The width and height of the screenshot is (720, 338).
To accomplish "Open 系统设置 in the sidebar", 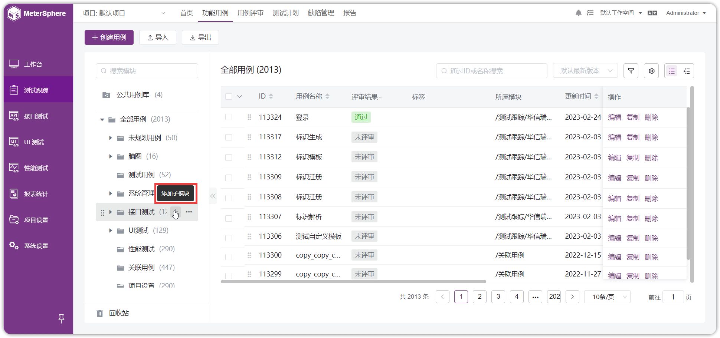I will [x=38, y=246].
